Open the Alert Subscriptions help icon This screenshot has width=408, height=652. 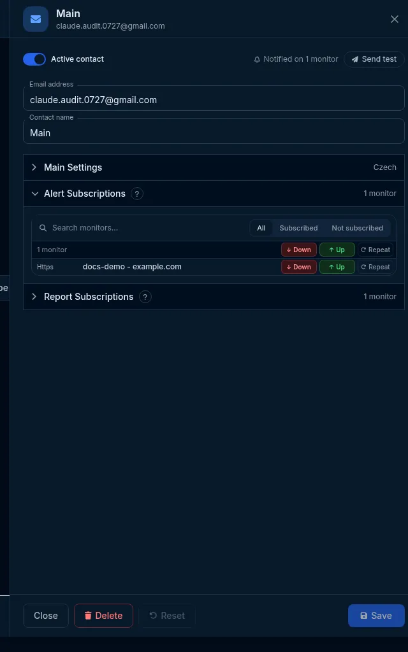137,194
